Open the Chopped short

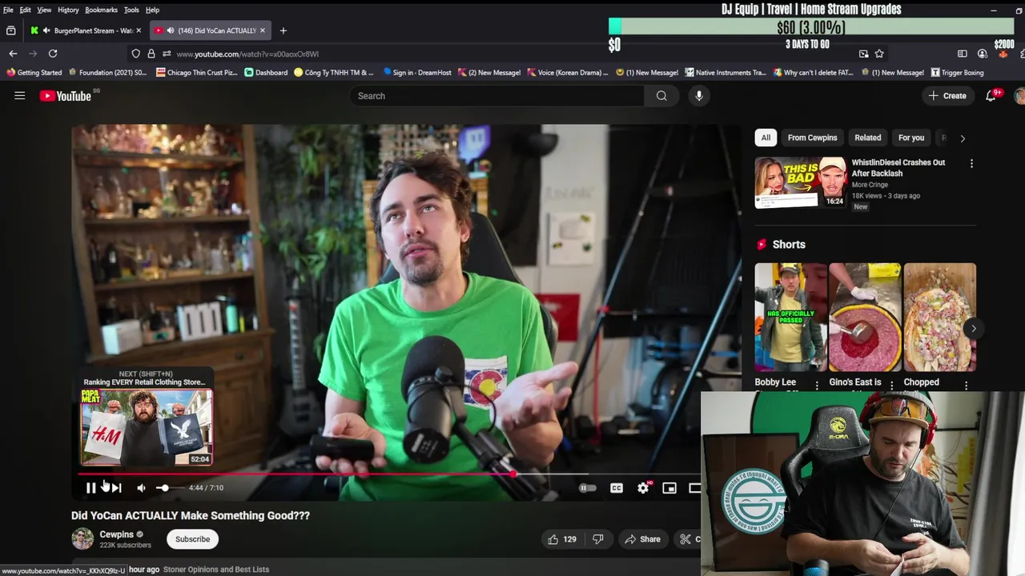pyautogui.click(x=939, y=317)
